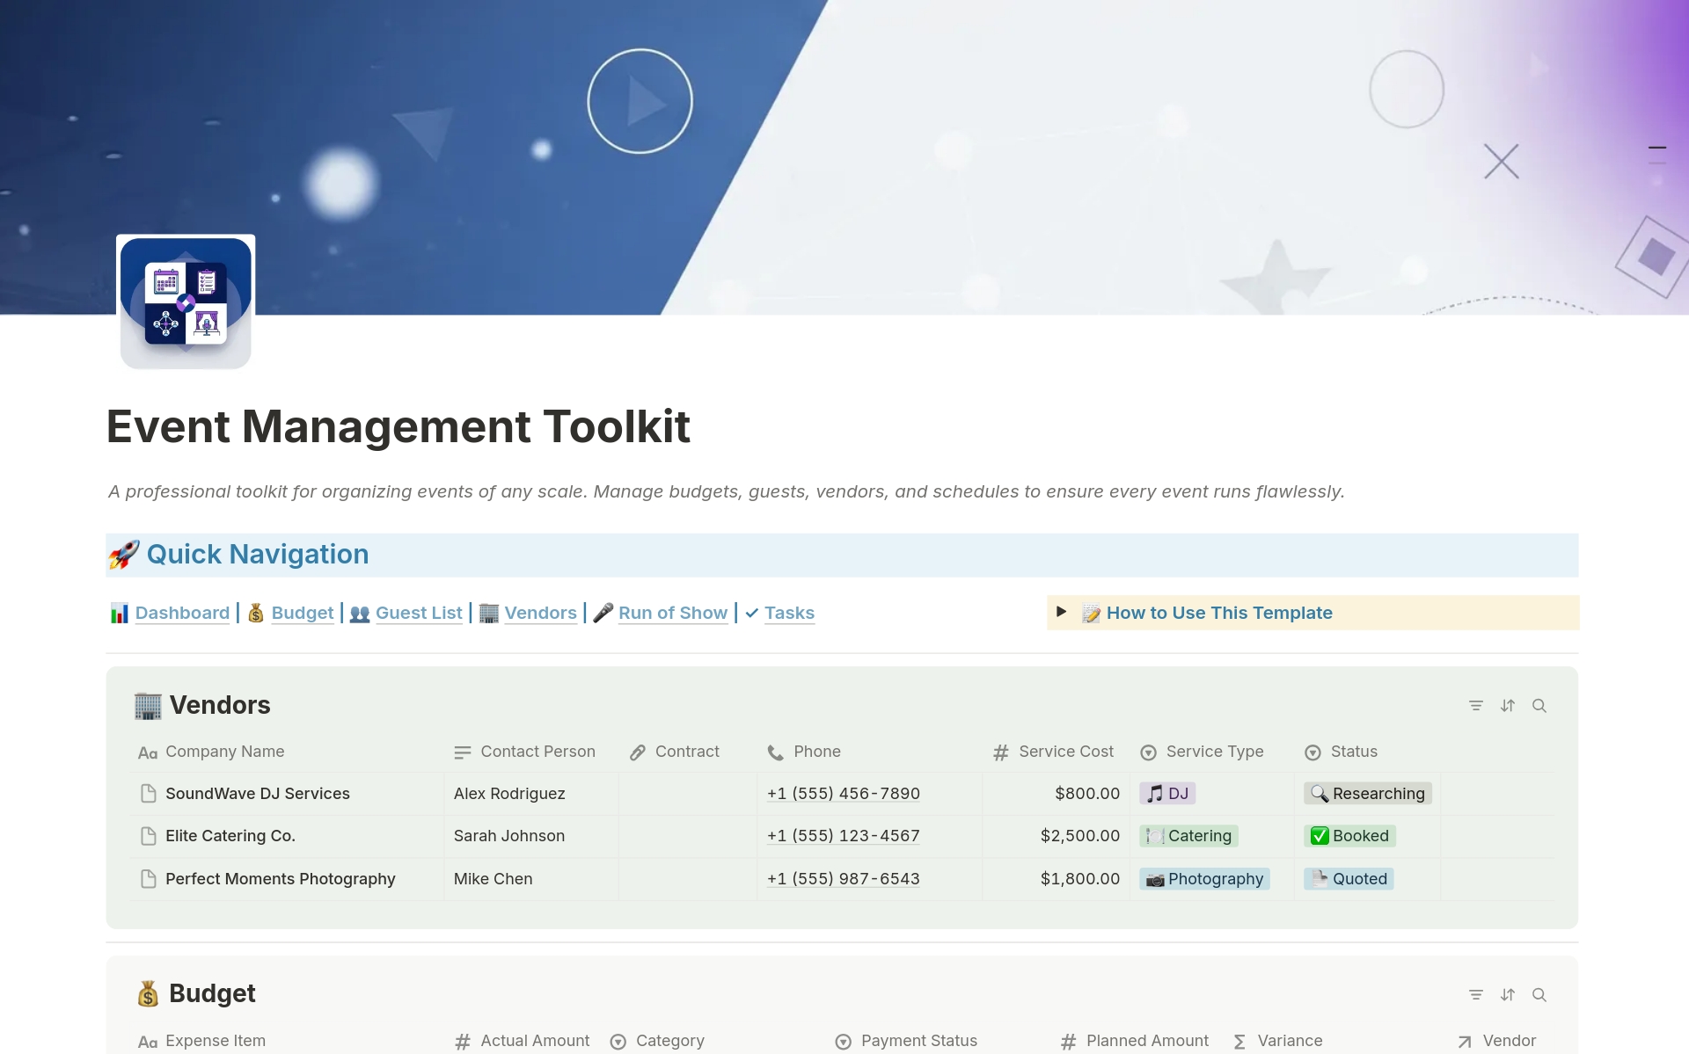Open the Run of Show link

(673, 614)
